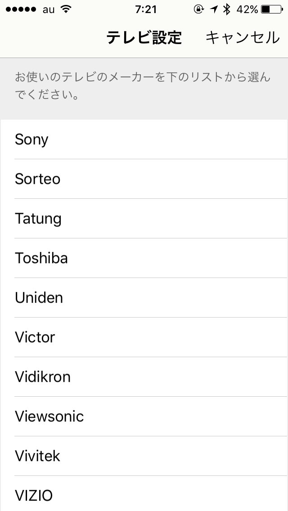Tap the rotation lock icon

point(198,9)
